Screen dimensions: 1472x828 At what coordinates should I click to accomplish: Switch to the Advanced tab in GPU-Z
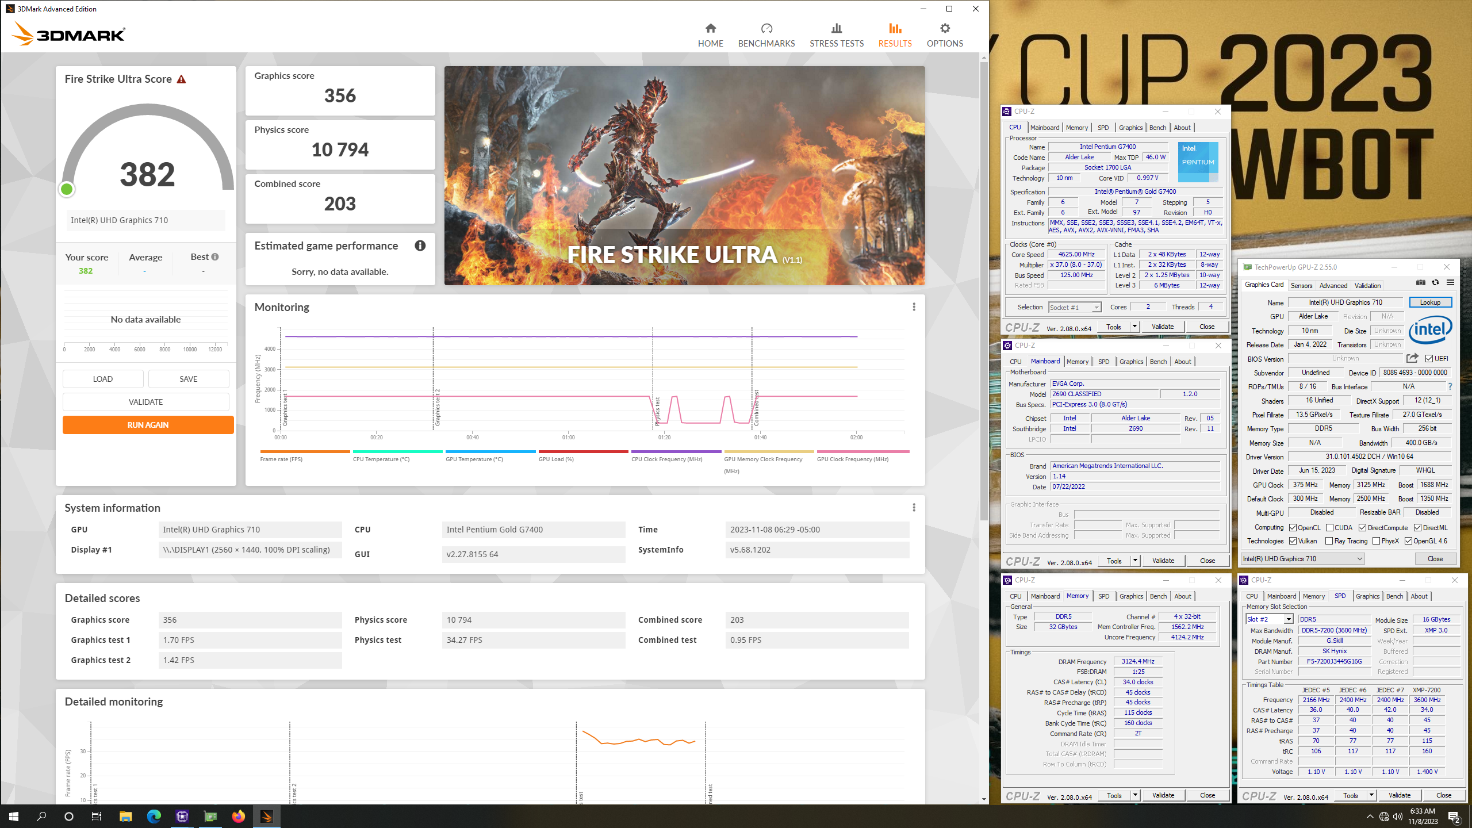click(1333, 286)
